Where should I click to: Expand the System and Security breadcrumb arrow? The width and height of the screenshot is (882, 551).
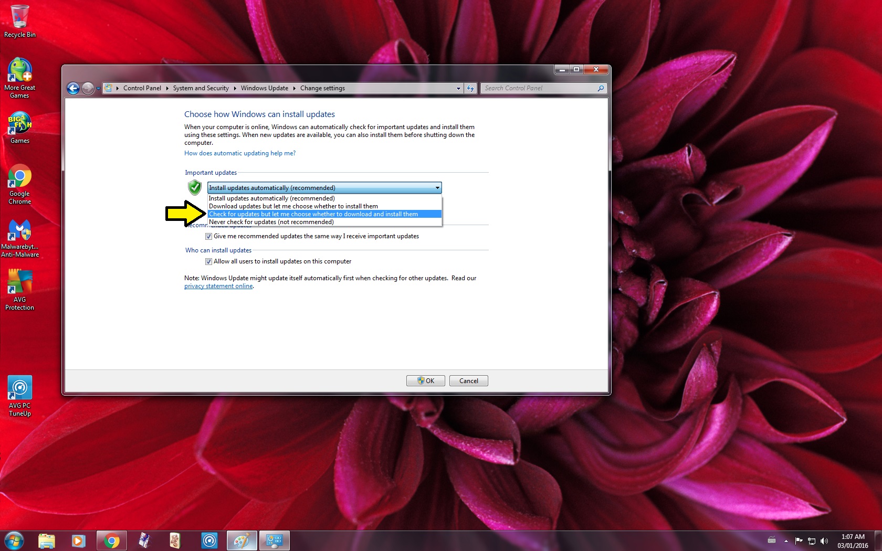(x=235, y=88)
